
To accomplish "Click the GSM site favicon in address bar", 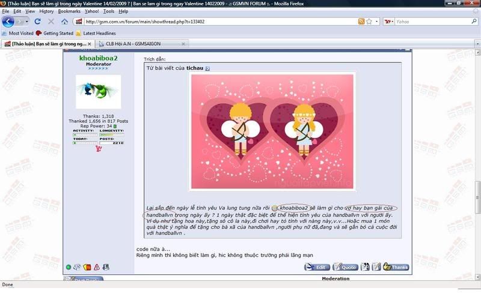I will [x=79, y=22].
